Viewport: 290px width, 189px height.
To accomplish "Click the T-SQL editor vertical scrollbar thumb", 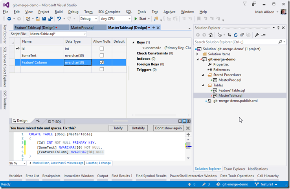I will click(x=188, y=145).
